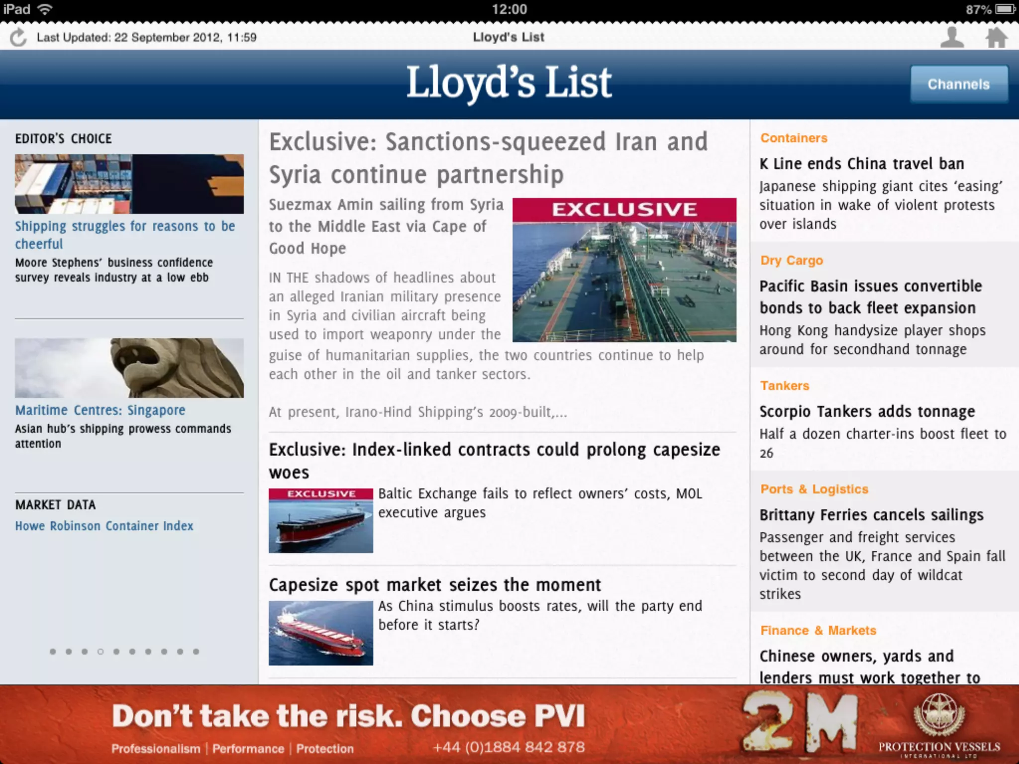Open Maritime Centres: Singapore link
This screenshot has width=1019, height=764.
[x=100, y=410]
